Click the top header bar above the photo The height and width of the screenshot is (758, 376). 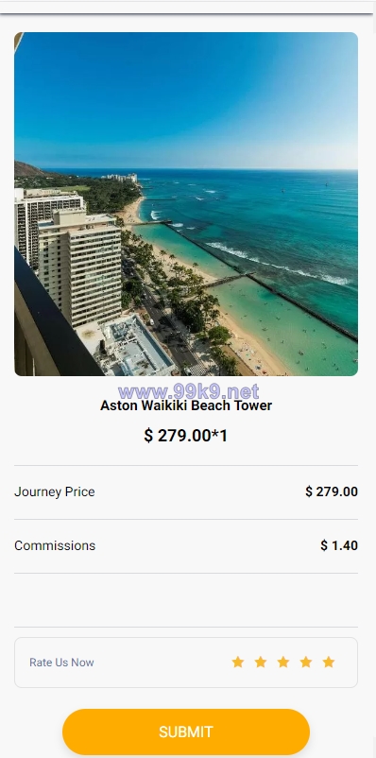(186, 7)
